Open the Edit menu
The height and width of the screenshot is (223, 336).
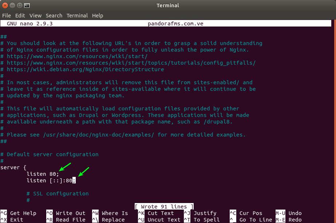20,16
